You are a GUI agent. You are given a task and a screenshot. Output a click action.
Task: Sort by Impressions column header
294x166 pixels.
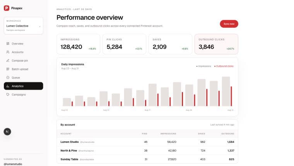(x=168, y=134)
